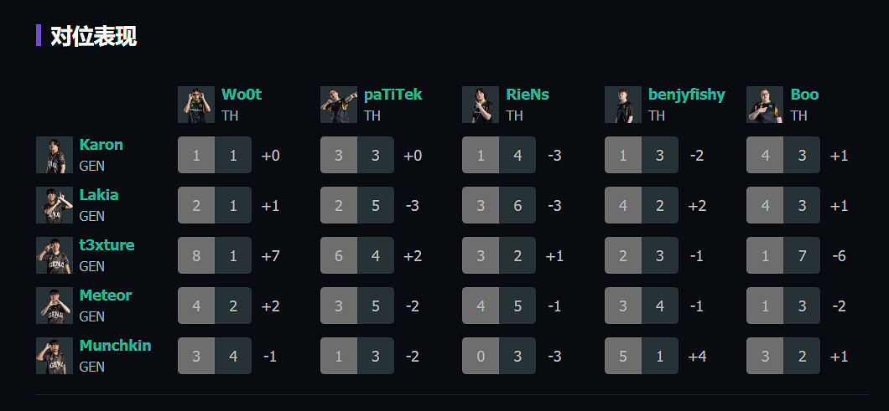Click the 对位表现 section heading
The image size is (889, 411).
coord(93,36)
